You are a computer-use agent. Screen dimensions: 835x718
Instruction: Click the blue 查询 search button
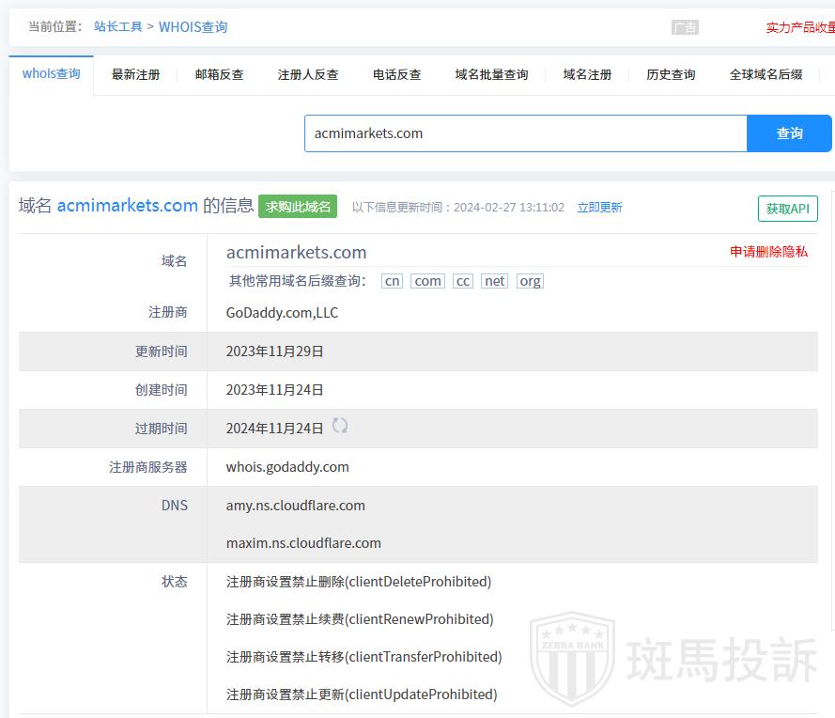click(789, 133)
